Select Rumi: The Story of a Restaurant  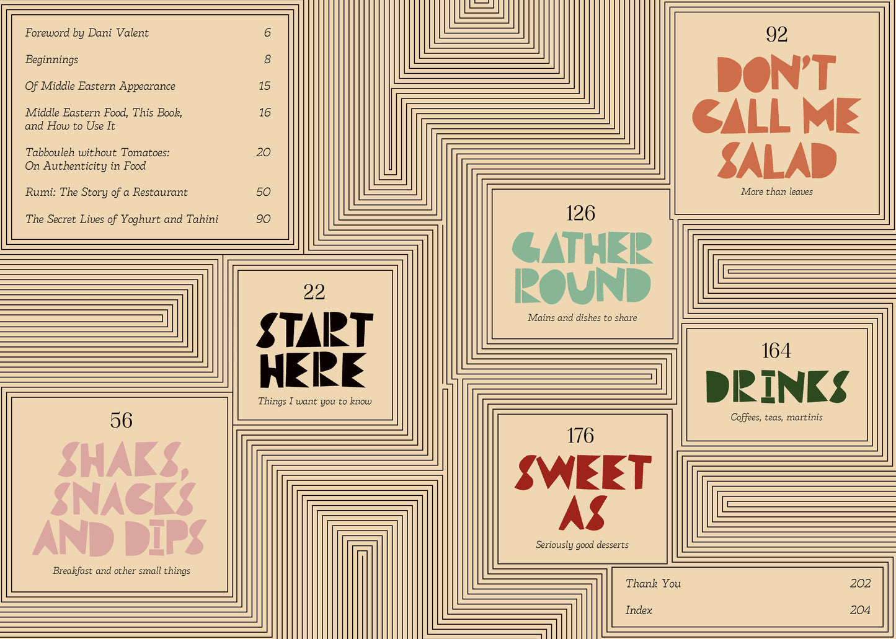click(x=148, y=192)
